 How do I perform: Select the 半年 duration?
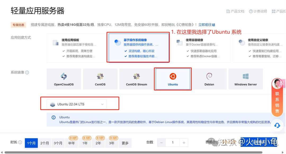(71, 143)
